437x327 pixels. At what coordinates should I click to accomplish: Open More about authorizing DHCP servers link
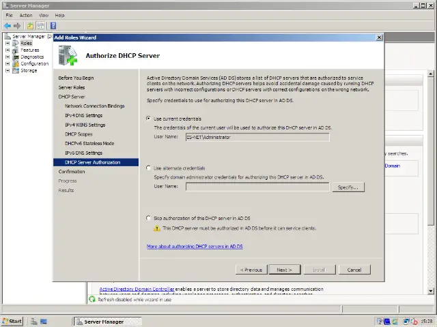pyautogui.click(x=195, y=247)
